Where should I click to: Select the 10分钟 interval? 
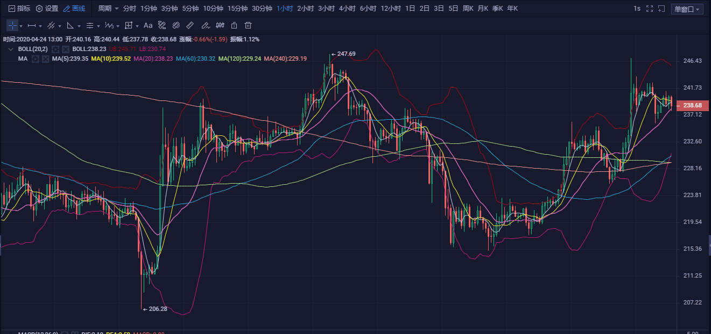[x=213, y=9]
